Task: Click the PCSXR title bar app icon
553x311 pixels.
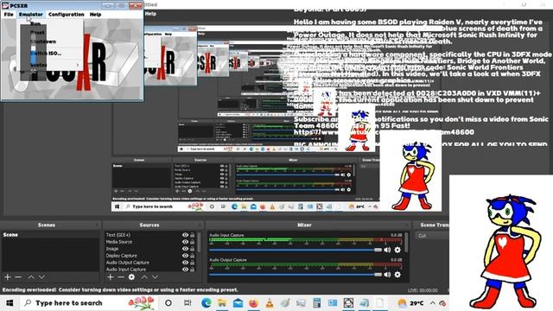Action: (5, 5)
